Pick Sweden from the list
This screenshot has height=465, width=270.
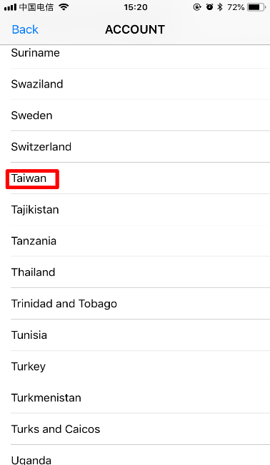135,115
